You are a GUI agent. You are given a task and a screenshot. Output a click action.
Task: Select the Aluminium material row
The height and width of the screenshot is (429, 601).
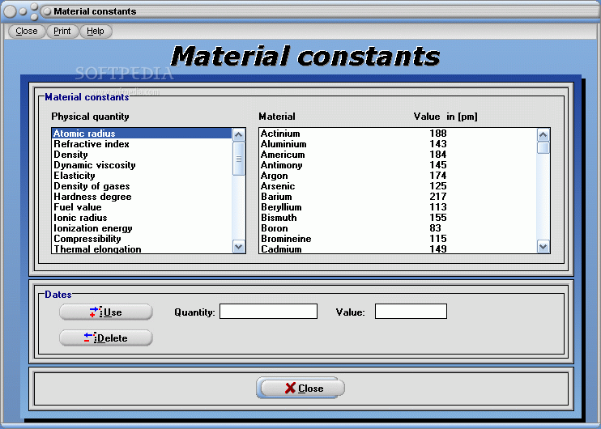398,144
